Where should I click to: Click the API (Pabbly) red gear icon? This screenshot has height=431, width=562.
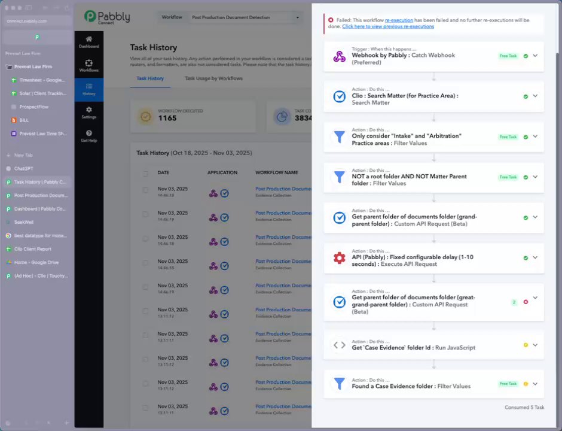(339, 258)
